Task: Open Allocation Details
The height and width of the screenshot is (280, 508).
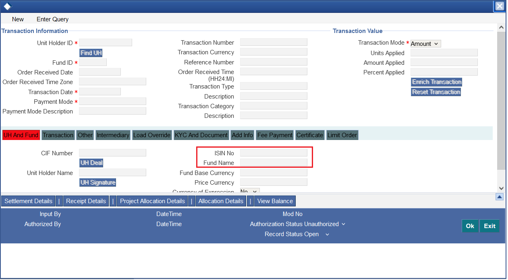Action: pyautogui.click(x=221, y=201)
